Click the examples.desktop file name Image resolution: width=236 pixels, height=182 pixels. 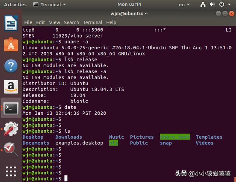coord(79,143)
